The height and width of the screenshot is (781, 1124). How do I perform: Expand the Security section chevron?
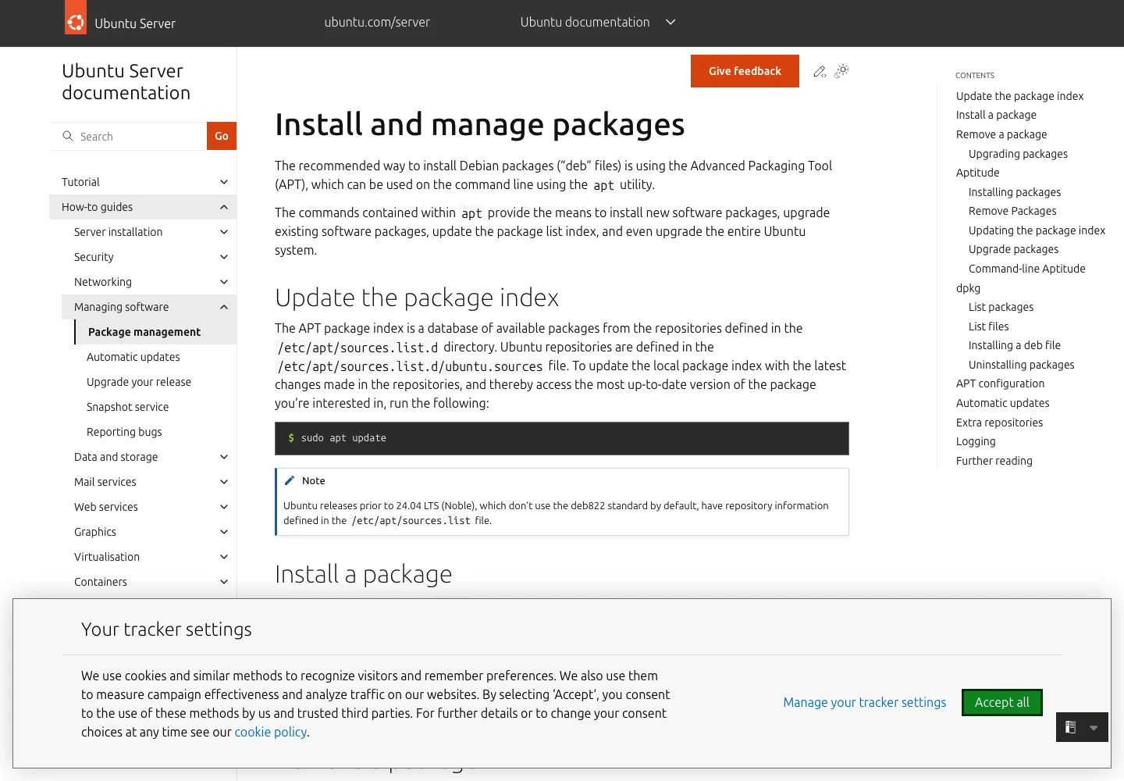pos(224,257)
